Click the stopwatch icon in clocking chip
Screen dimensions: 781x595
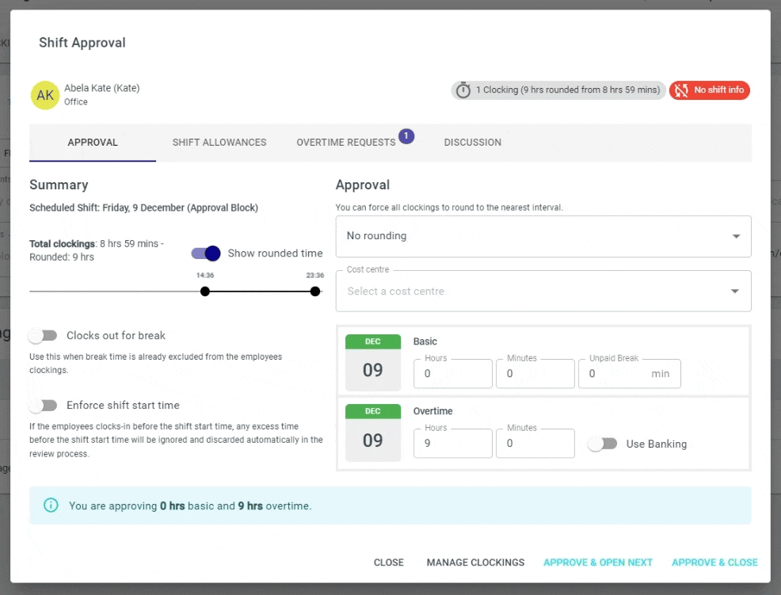click(x=463, y=90)
